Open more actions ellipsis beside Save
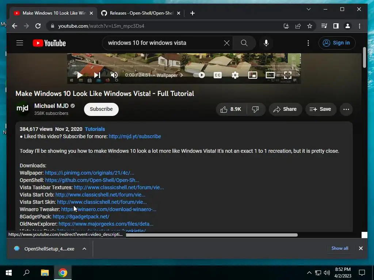 346,109
